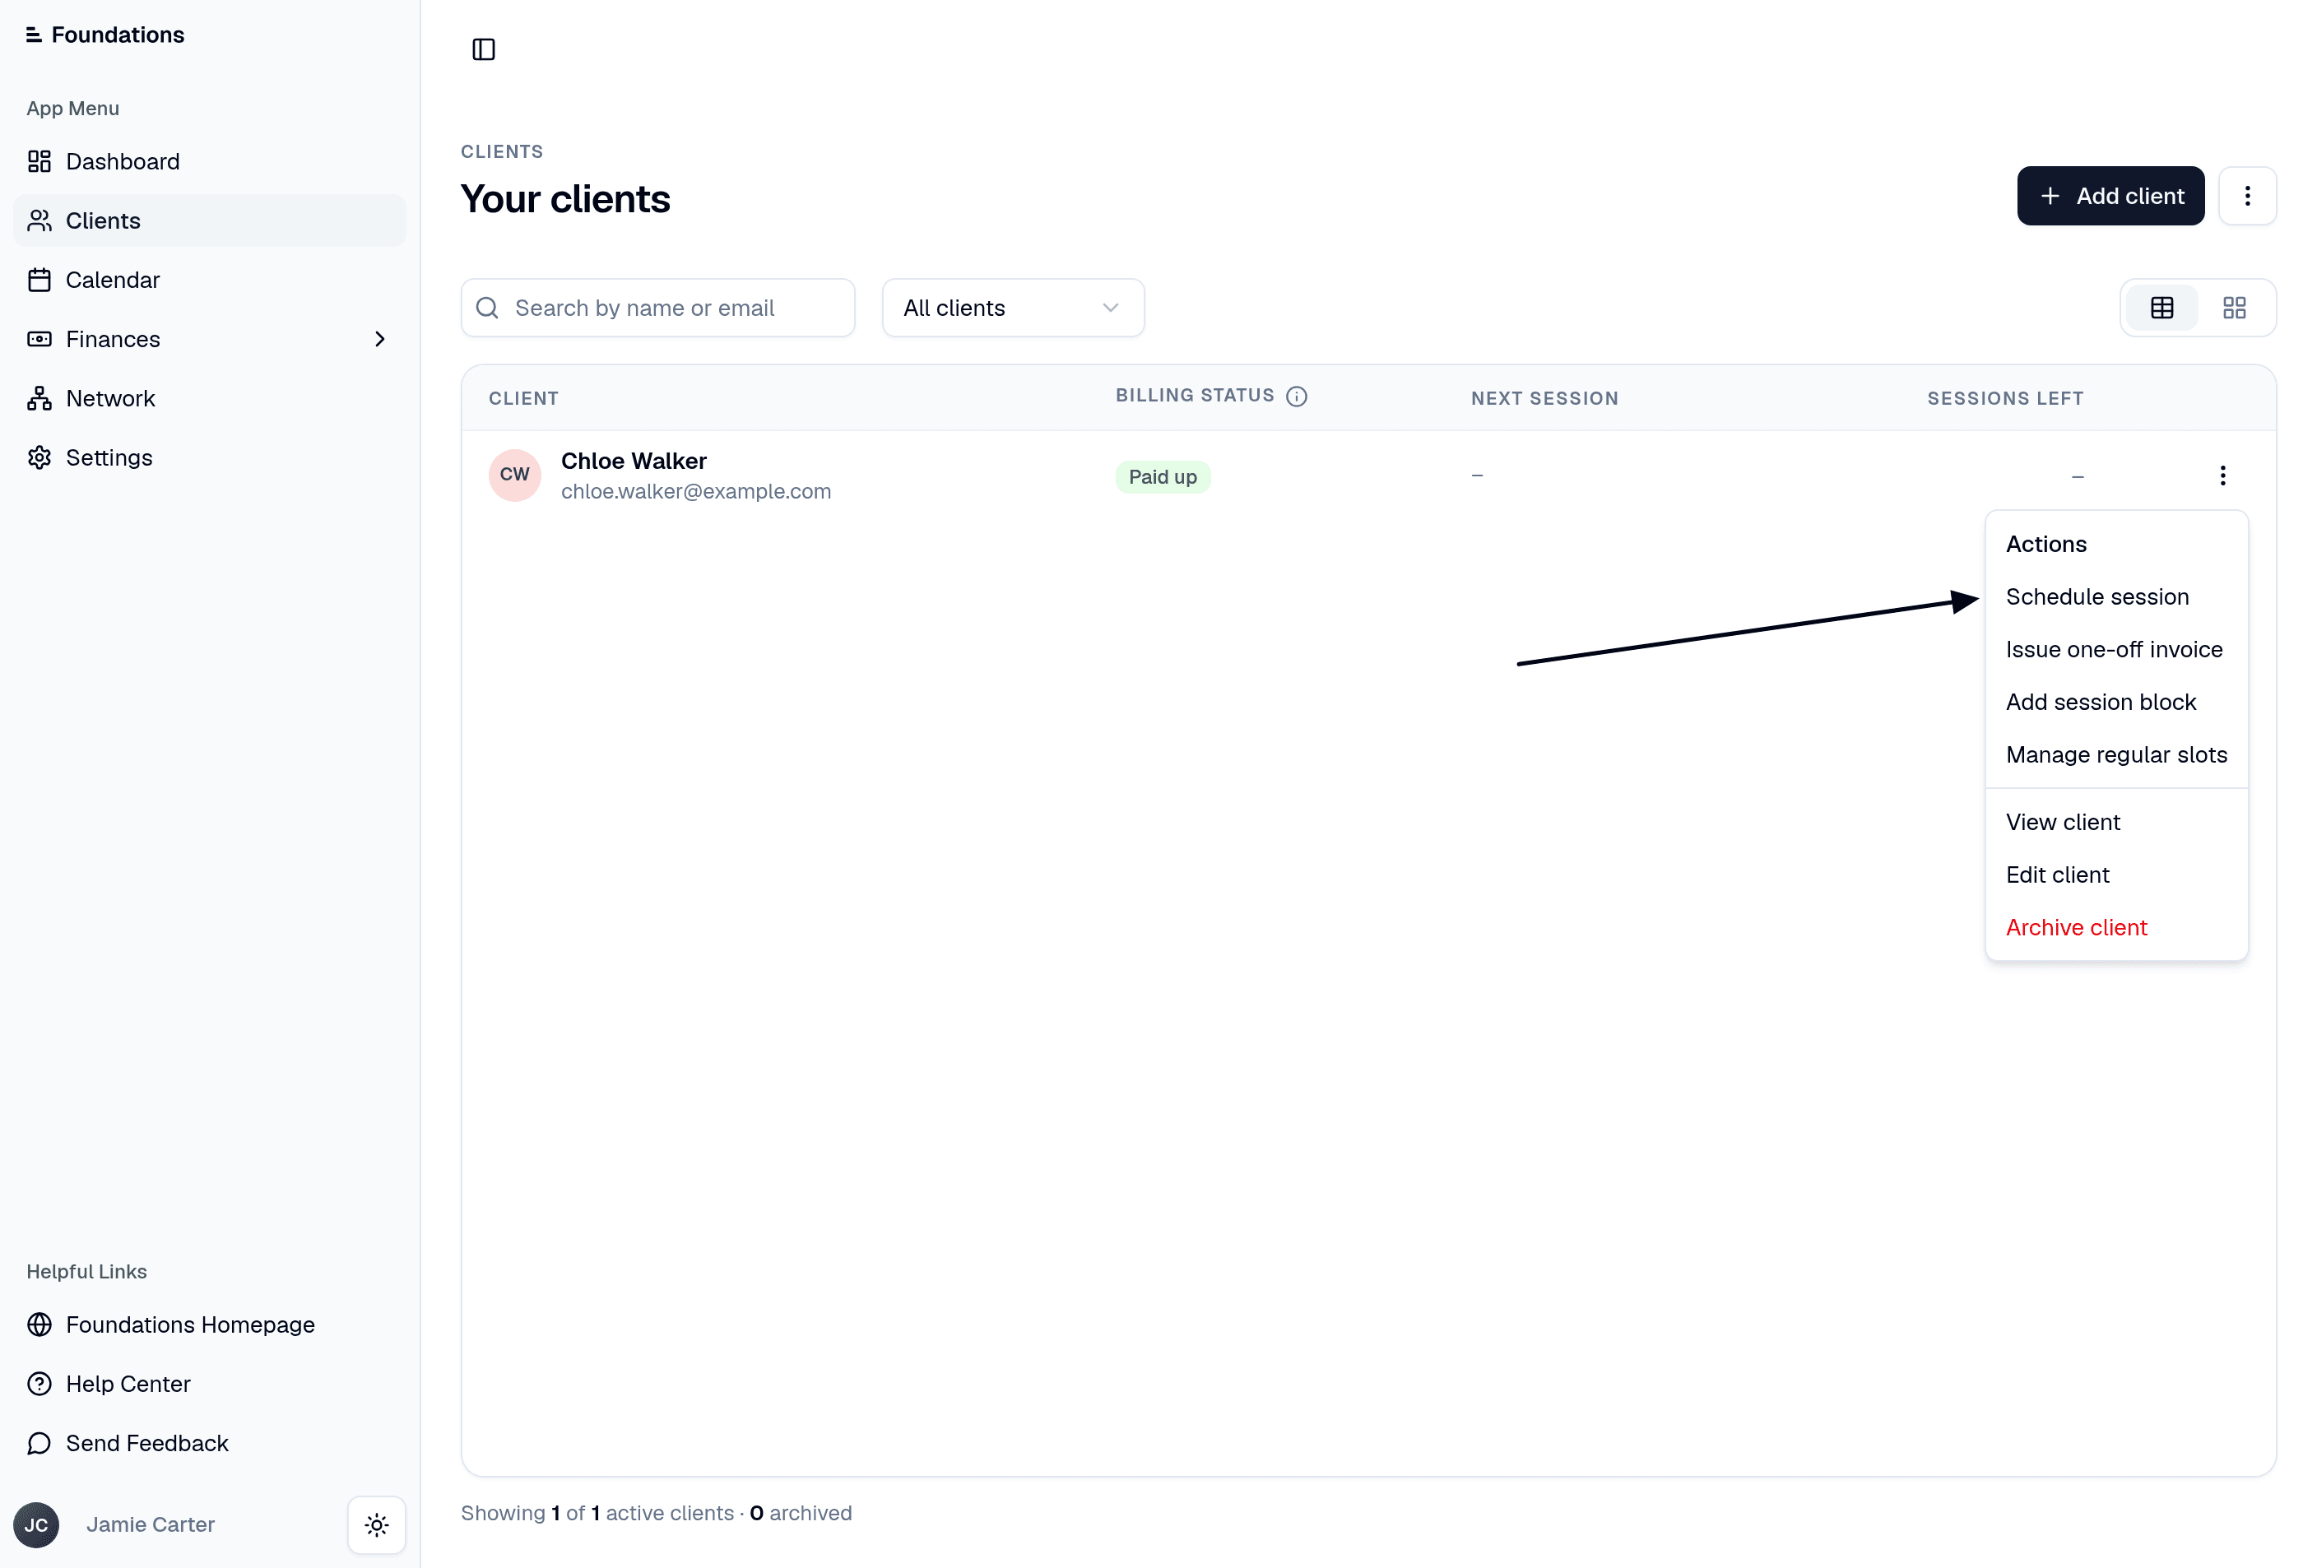The width and height of the screenshot is (2317, 1568).
Task: Select Archive client in red
Action: coord(2116,928)
